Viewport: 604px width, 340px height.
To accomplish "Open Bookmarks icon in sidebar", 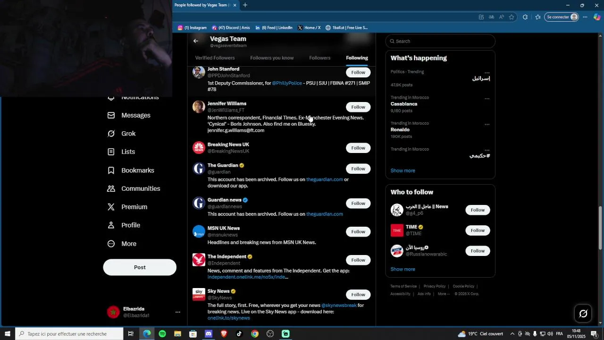I will point(111,170).
